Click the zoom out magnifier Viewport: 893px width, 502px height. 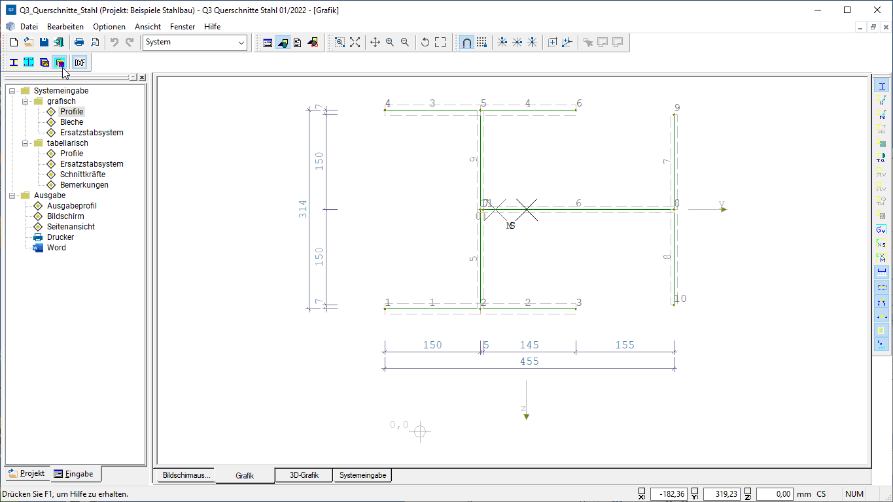[405, 42]
